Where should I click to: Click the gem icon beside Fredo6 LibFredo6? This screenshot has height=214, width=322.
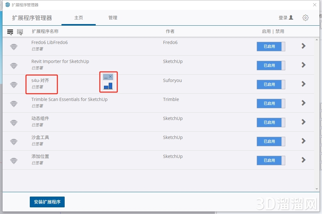[x=14, y=47]
